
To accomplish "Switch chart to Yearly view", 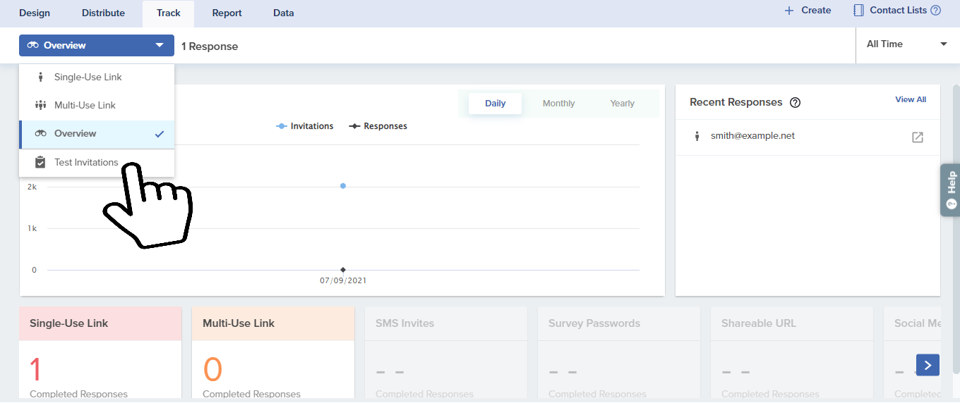I will point(622,104).
